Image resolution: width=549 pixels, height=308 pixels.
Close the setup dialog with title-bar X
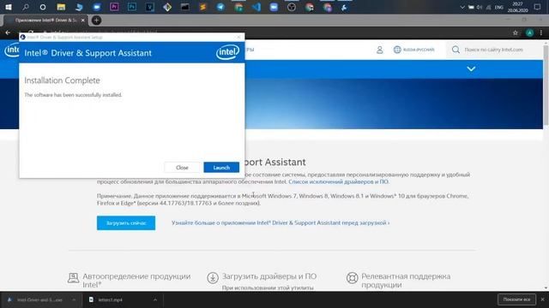238,37
